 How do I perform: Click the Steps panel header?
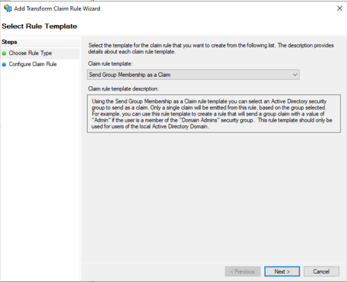point(9,42)
